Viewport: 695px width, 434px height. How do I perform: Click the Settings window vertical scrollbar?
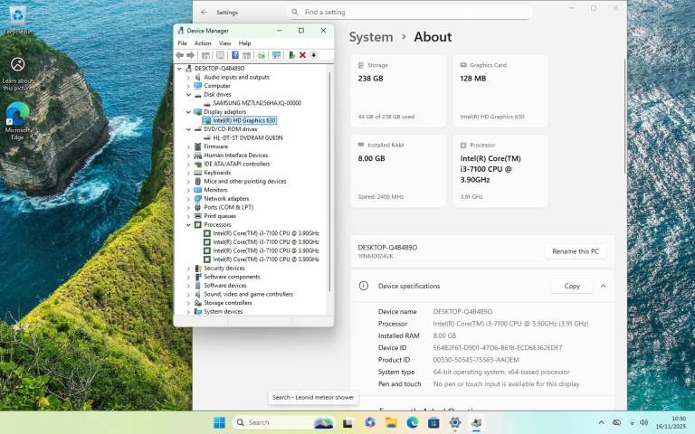point(625,116)
